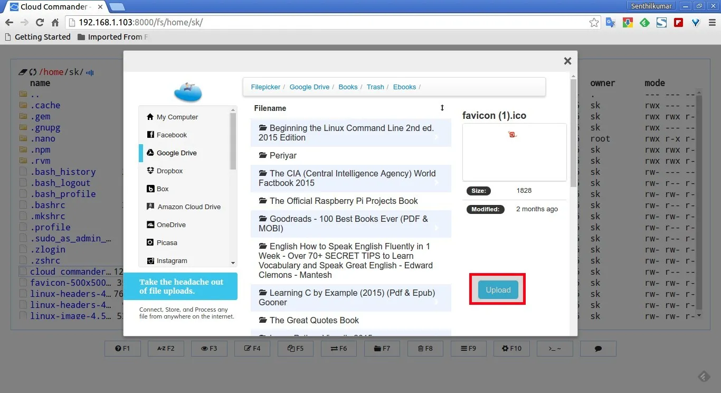Open the Picasa source
Image resolution: width=721 pixels, height=393 pixels.
pos(167,243)
